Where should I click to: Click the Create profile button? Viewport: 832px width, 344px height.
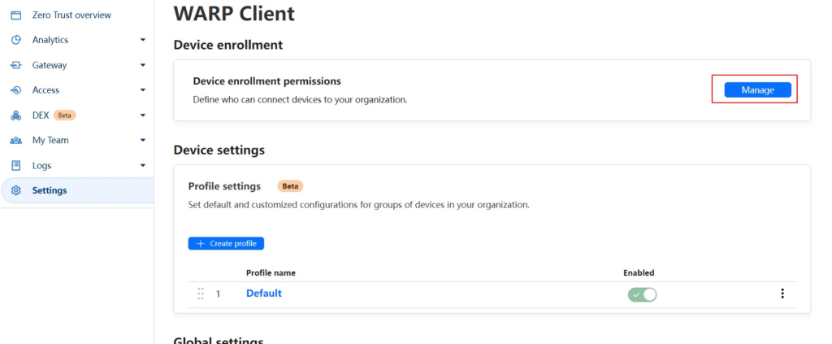pyautogui.click(x=226, y=243)
